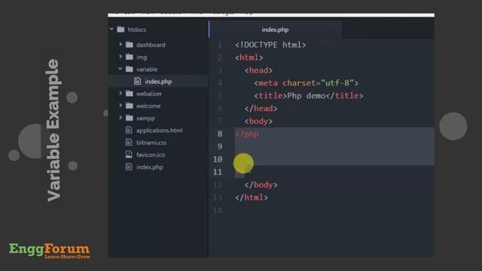The image size is (482, 271).
Task: Click the variable folder icon
Action: coord(130,69)
